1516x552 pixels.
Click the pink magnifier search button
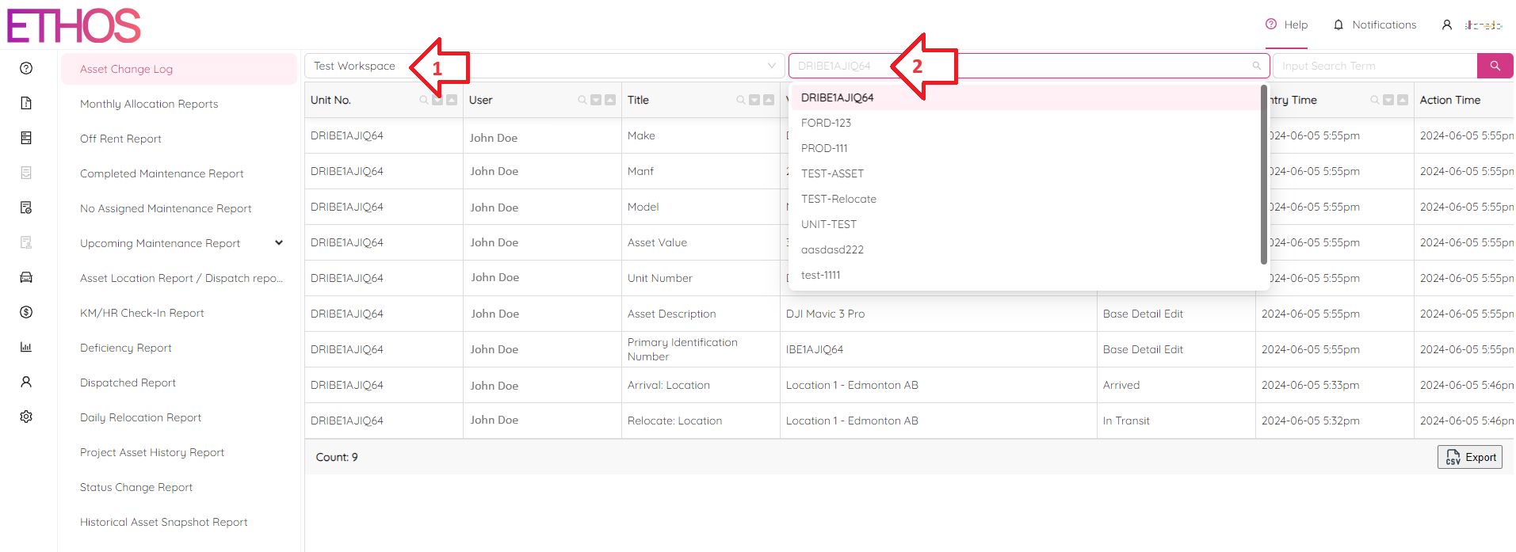(x=1495, y=66)
